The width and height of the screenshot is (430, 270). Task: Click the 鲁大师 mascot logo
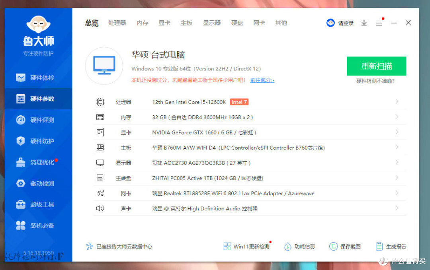(x=38, y=24)
